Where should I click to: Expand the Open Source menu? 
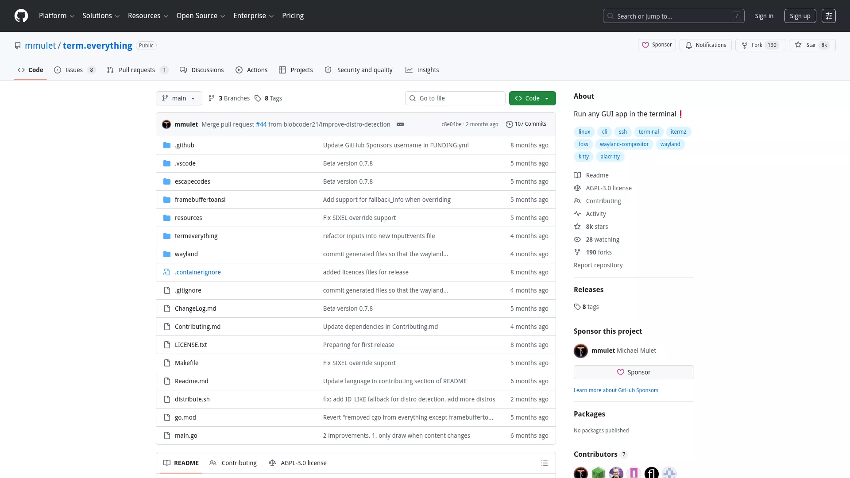pos(201,16)
